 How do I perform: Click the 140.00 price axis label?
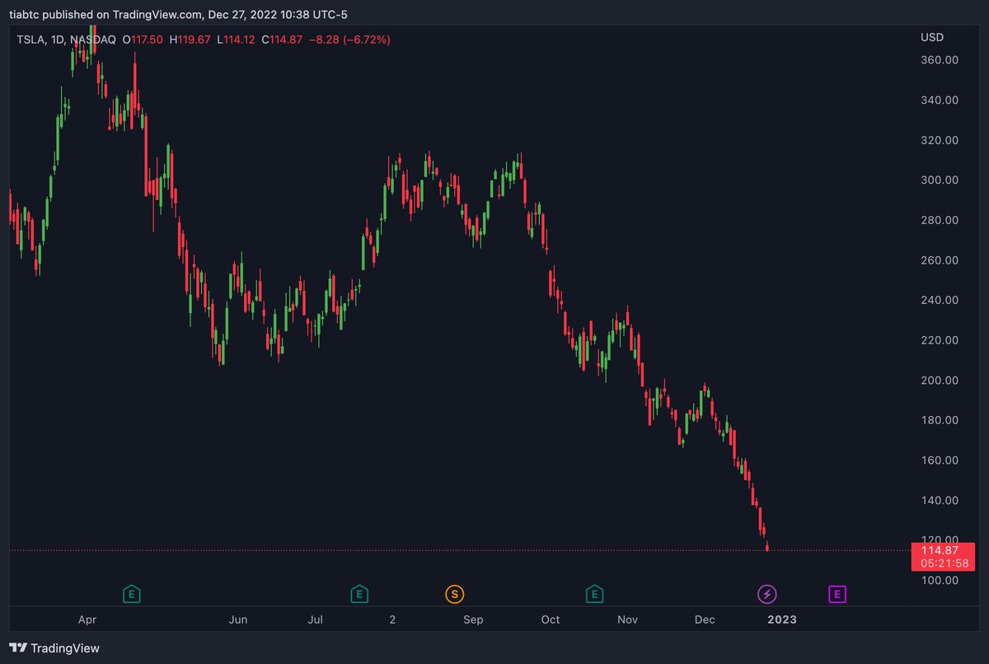(940, 500)
